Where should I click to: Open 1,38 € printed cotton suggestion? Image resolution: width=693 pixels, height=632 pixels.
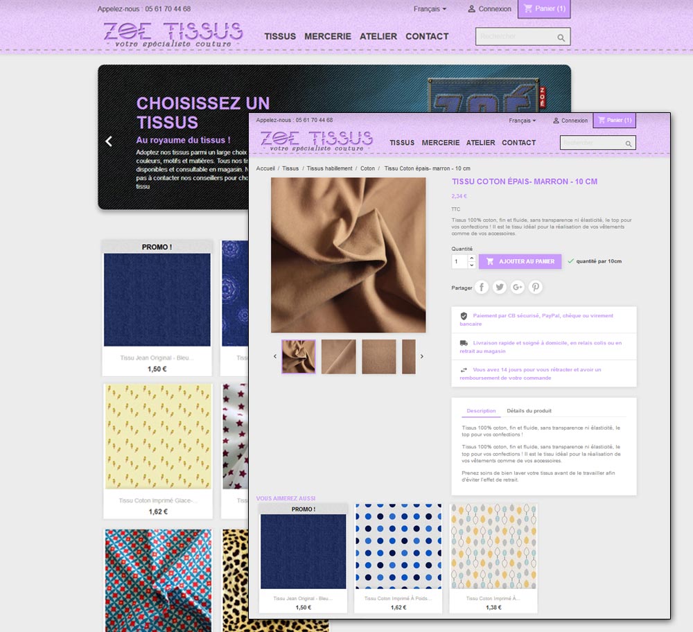493,558
